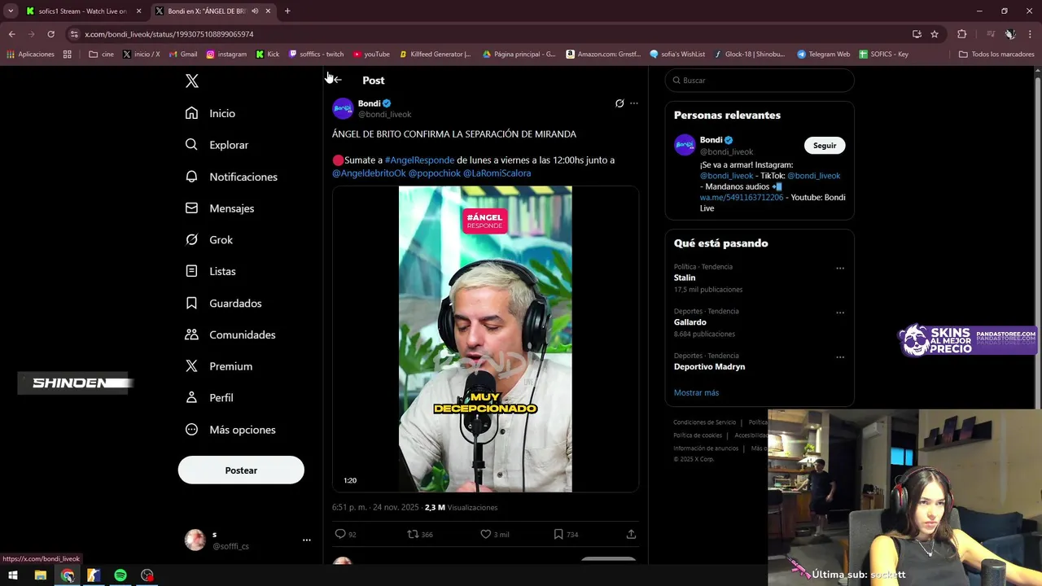Bookmark this page with the star icon
1042x586 pixels.
click(x=935, y=34)
